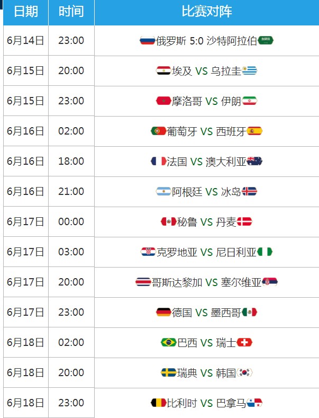Image resolution: width=319 pixels, height=418 pixels.
Task: Click the Saudi Arabia flag icon
Action: pos(266,40)
